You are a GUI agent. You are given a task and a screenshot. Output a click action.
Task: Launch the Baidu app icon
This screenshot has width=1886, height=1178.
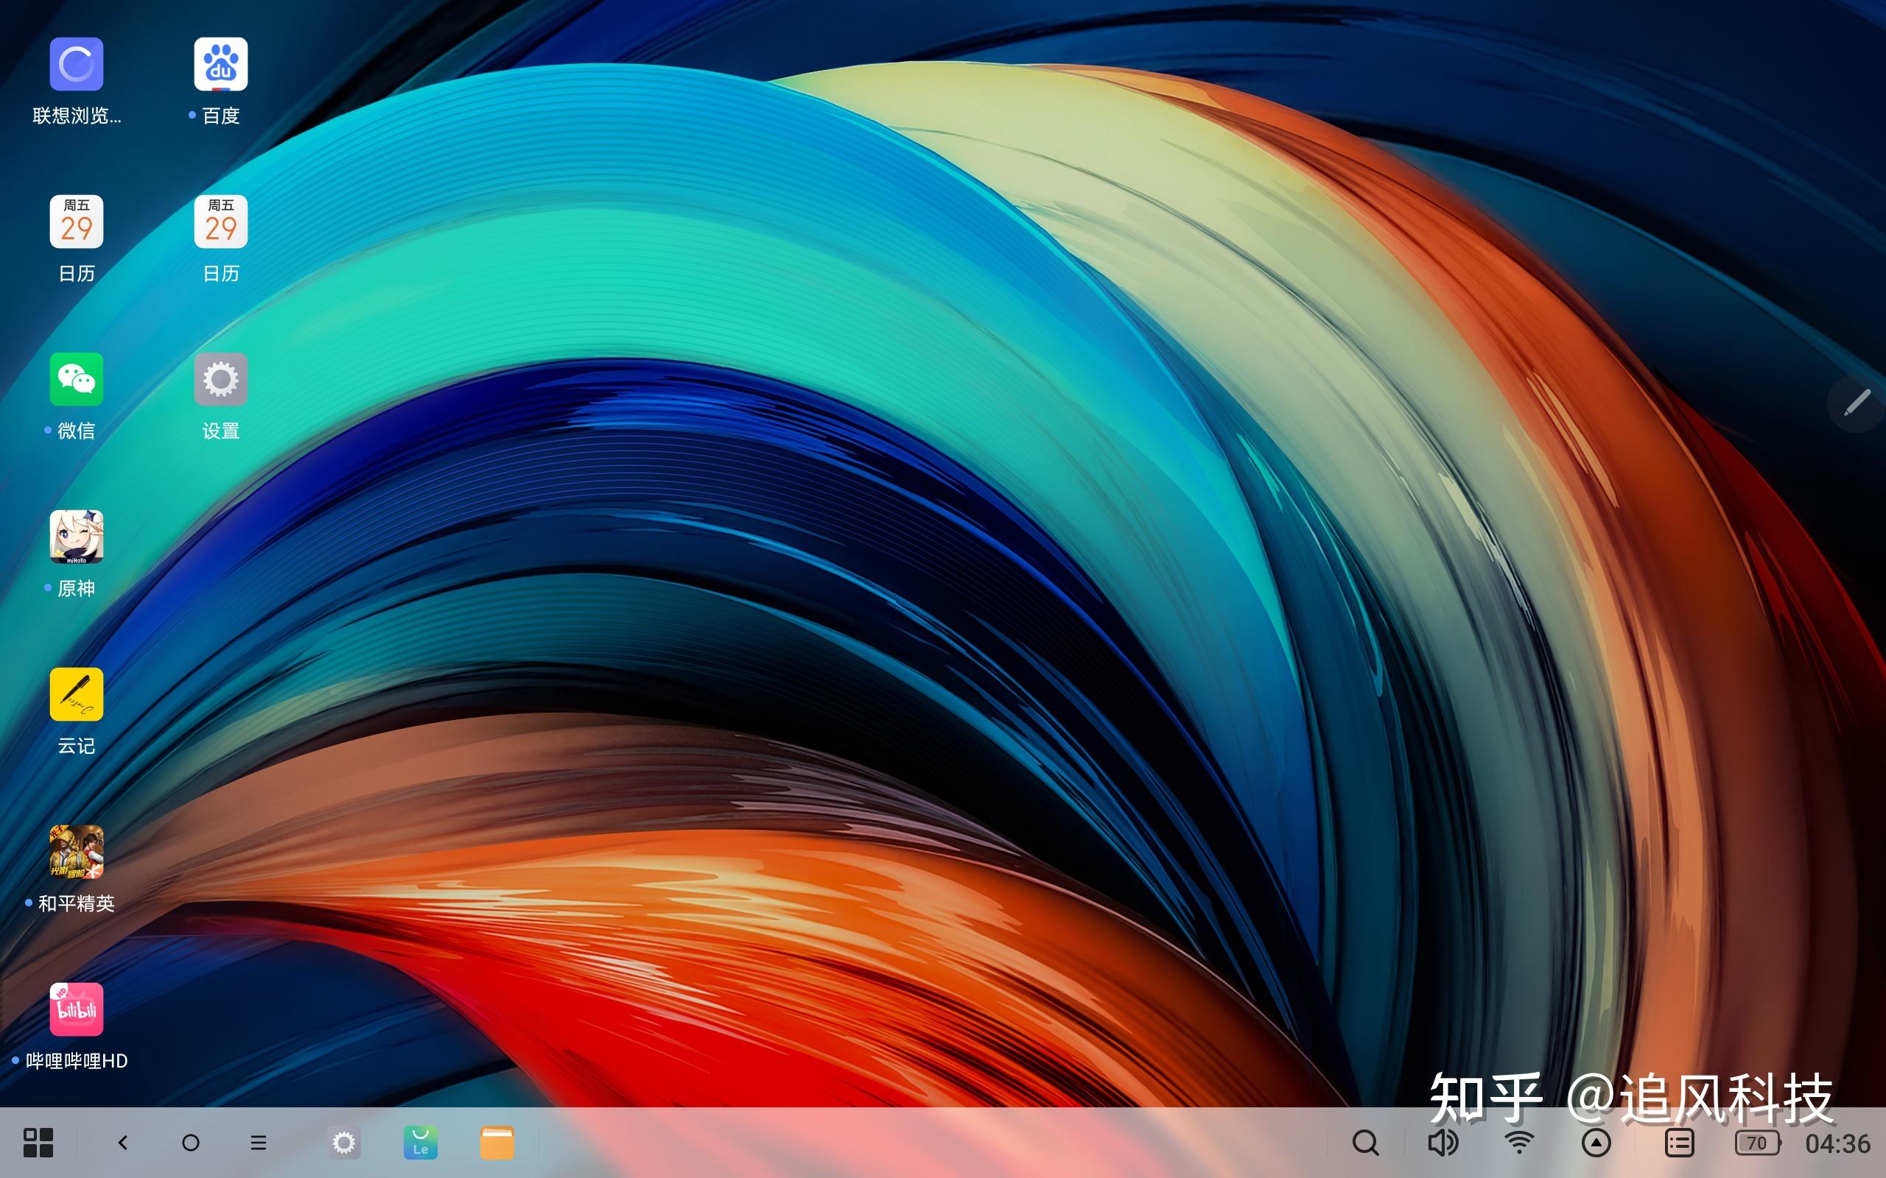(220, 64)
